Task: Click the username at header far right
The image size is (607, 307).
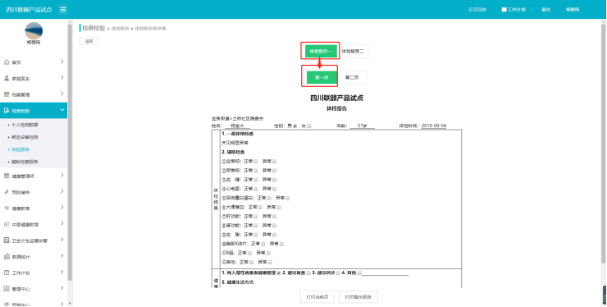Action: 573,9
